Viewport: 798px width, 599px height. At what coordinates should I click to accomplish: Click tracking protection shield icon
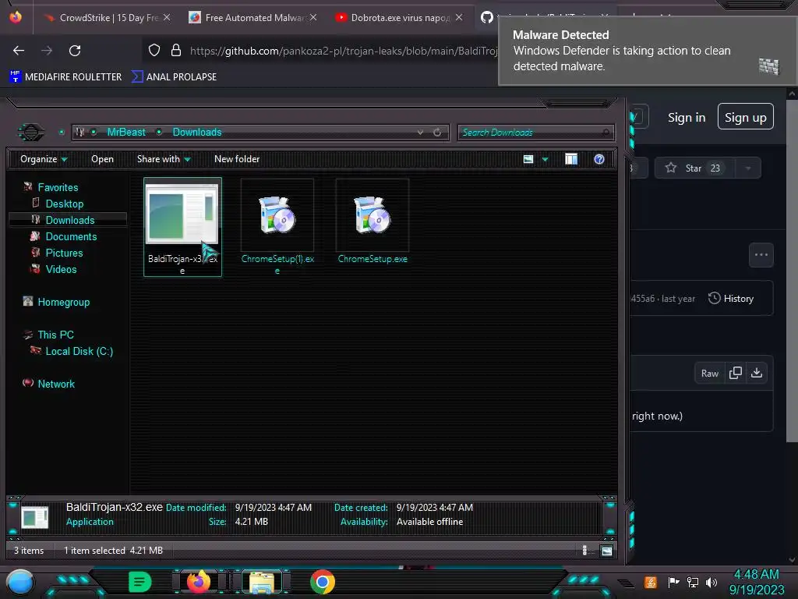154,50
